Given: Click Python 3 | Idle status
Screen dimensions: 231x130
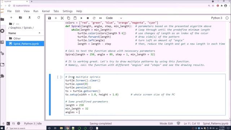Looking at the screenshot, I should 33,123.
